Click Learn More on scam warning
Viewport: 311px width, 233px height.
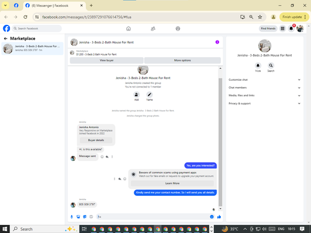[x=172, y=183]
